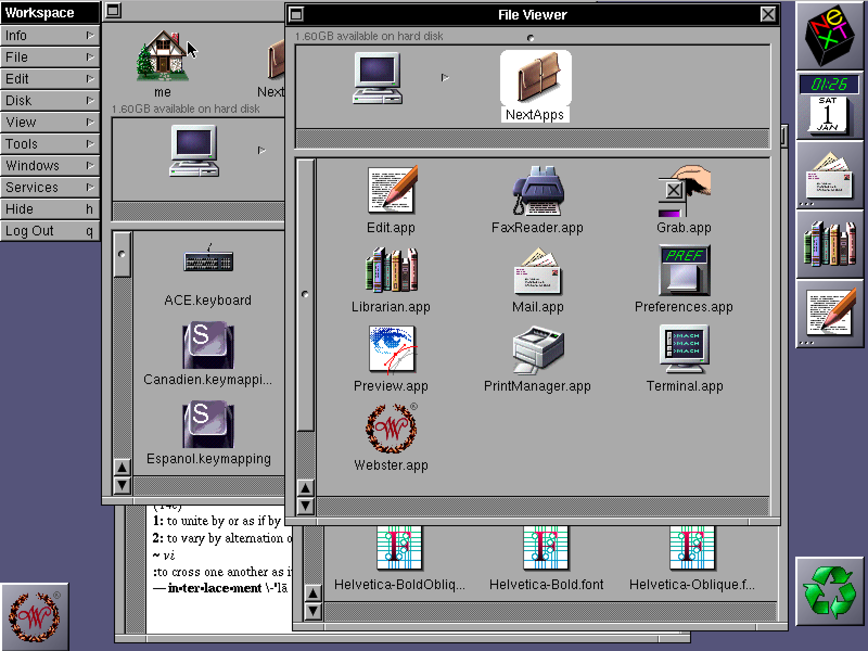
Task: Select Espanol.keymapping icon
Action: 208,424
